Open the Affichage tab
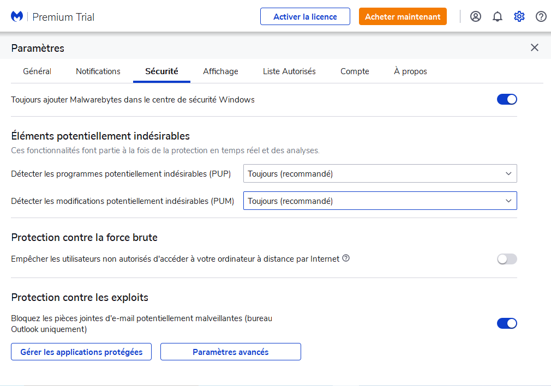 [220, 71]
